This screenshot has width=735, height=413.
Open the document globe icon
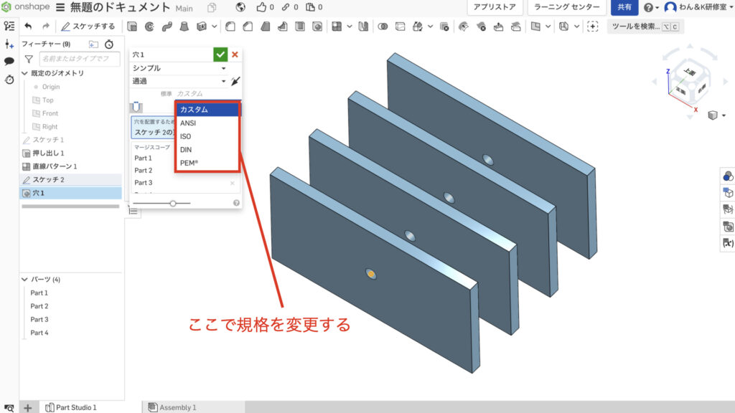240,7
